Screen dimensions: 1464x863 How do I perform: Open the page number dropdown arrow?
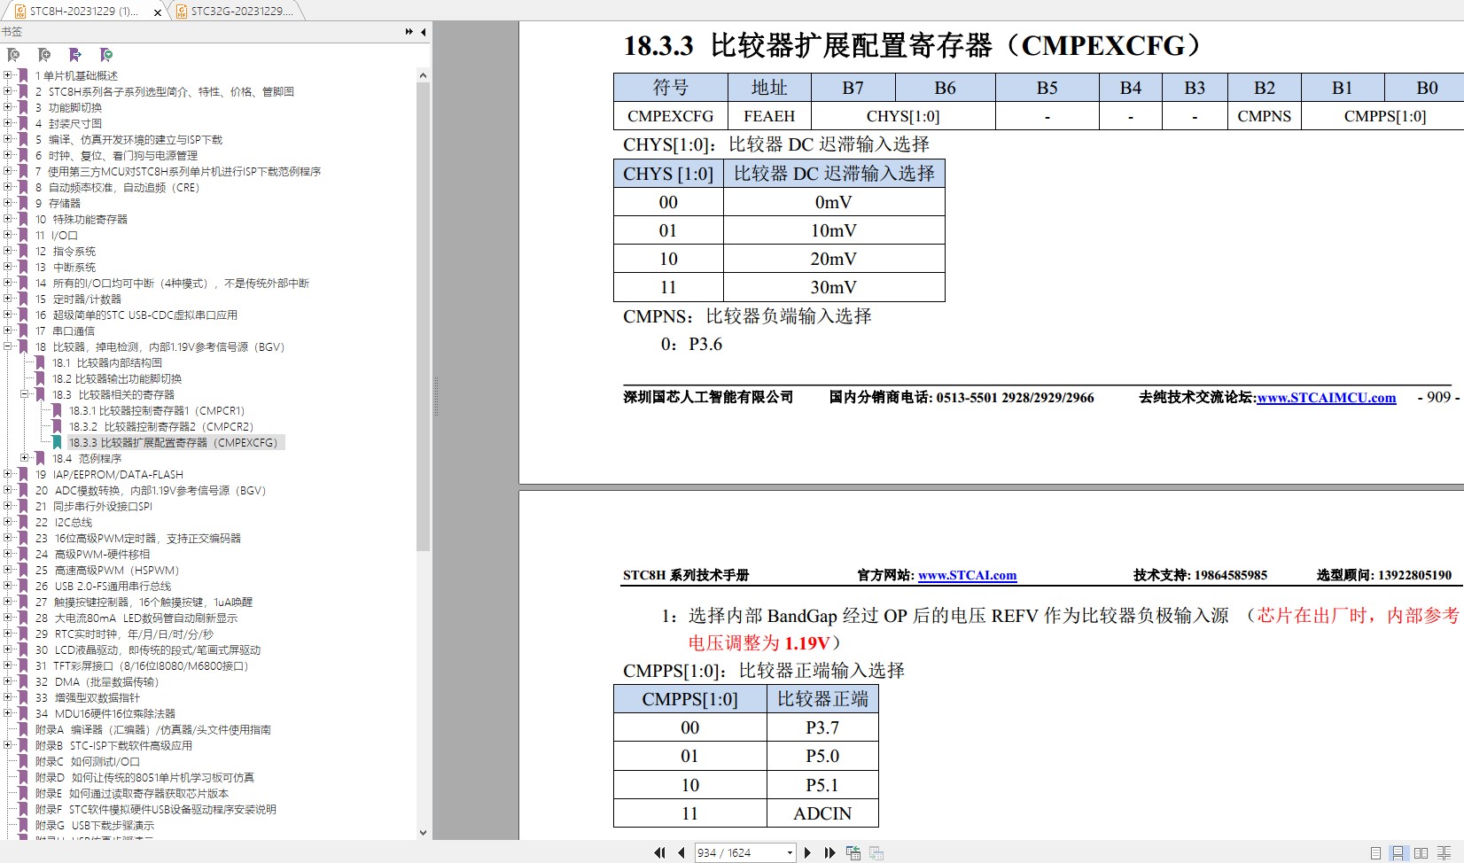point(789,852)
